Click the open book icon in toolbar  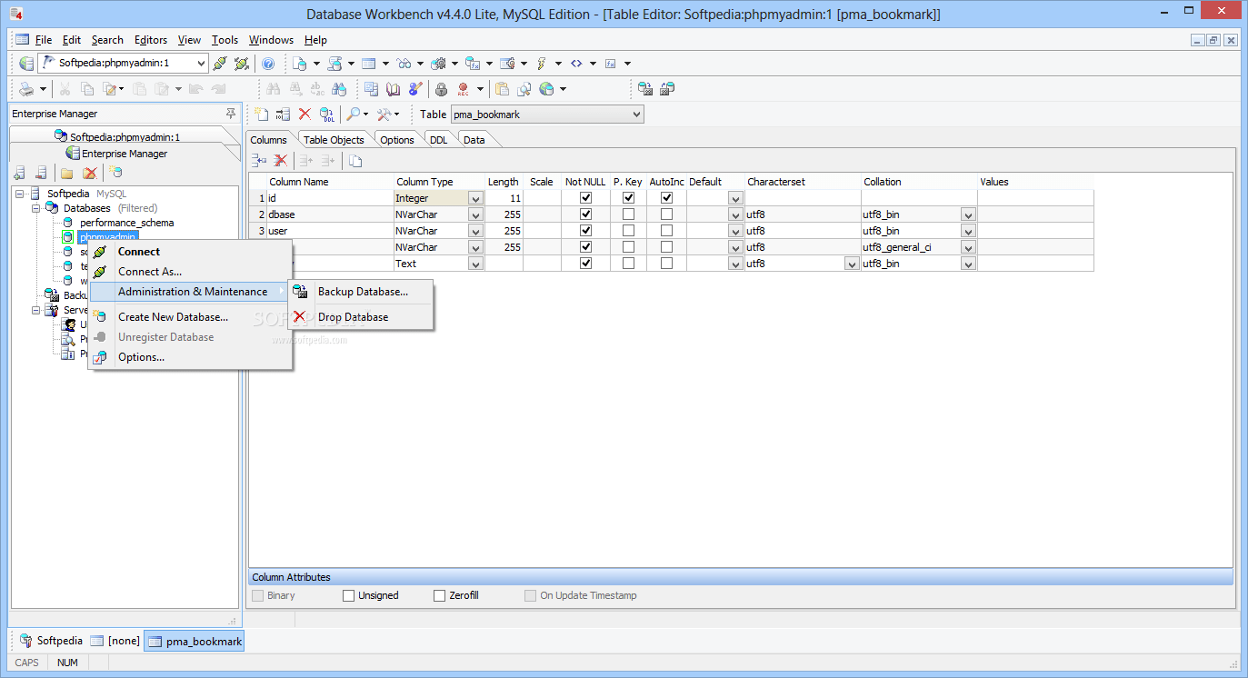pos(393,89)
